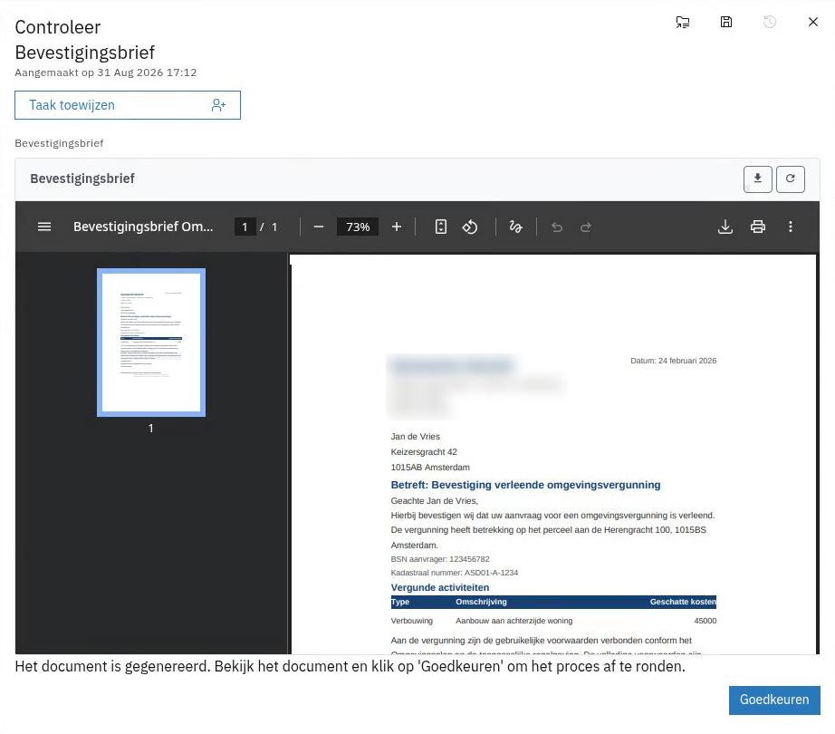Download the Bevestigingsbrief via the panel button
The width and height of the screenshot is (835, 734).
[758, 179]
